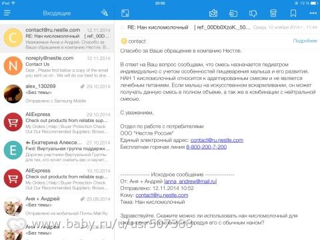
Task: Tap message subject RE: Нан кисломолочный
Action: (x=158, y=27)
